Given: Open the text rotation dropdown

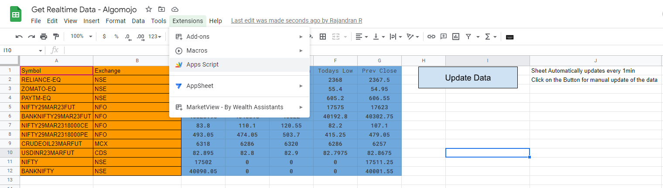Looking at the screenshot, I should point(413,37).
